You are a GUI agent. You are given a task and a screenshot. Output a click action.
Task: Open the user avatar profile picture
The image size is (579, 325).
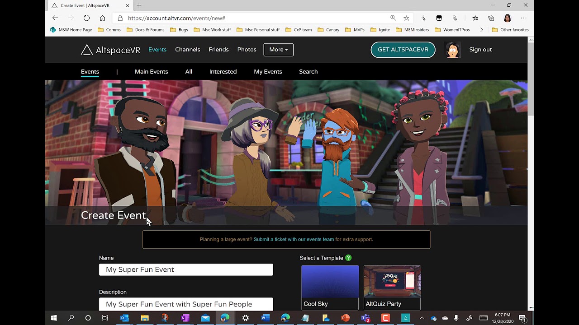coord(452,50)
